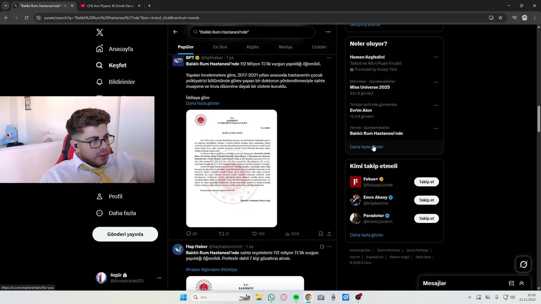Open options for Balıklı Rum Hastanesi'nde trend
Image resolution: width=541 pixels, height=304 pixels.
(436, 129)
